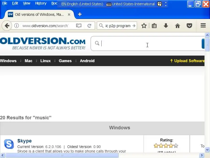Restore down the browser window
The height and width of the screenshot is (158, 210).
coord(198,4)
